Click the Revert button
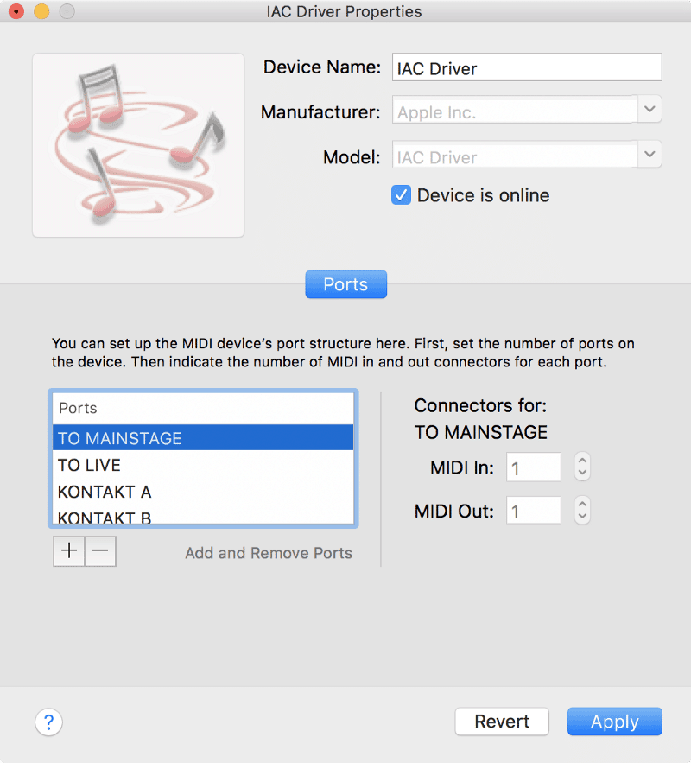Viewport: 691px width, 763px height. tap(502, 722)
